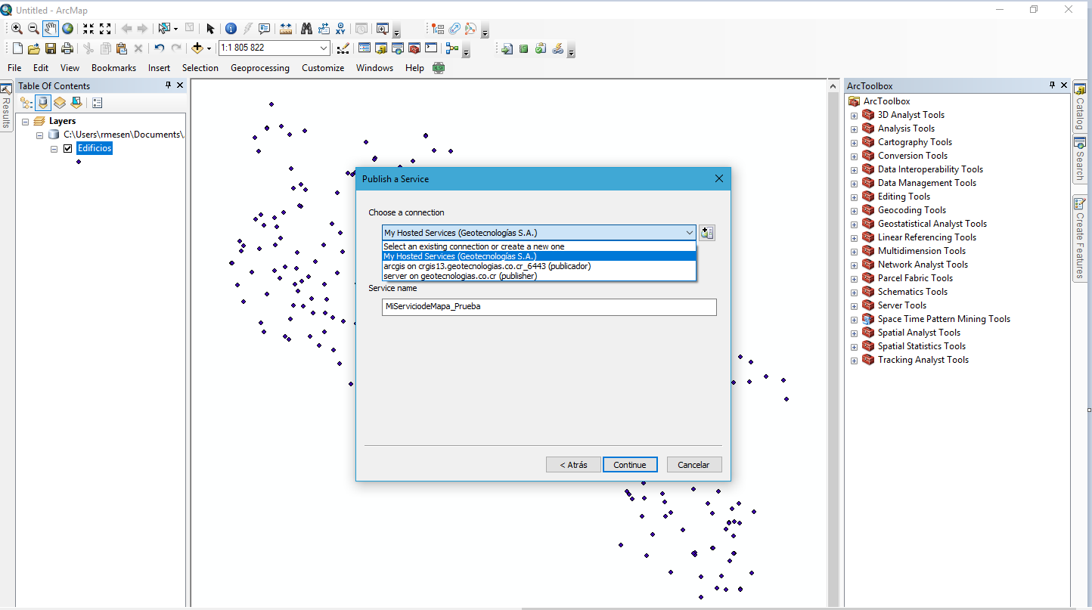This screenshot has height=610, width=1092.
Task: Click the Service name input field
Action: pyautogui.click(x=549, y=307)
